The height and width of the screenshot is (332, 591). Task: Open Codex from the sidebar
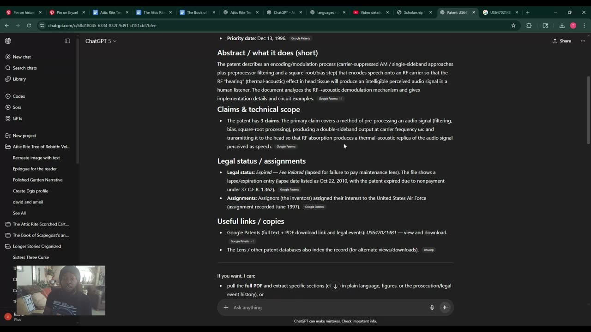click(x=19, y=96)
